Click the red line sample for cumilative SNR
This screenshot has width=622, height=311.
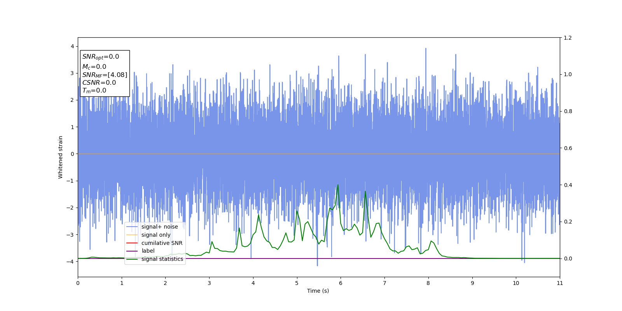pyautogui.click(x=132, y=243)
